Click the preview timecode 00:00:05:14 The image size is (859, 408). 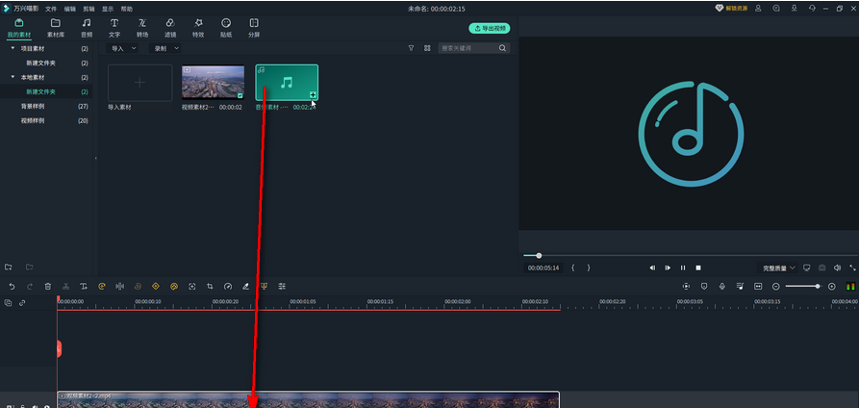click(x=543, y=268)
